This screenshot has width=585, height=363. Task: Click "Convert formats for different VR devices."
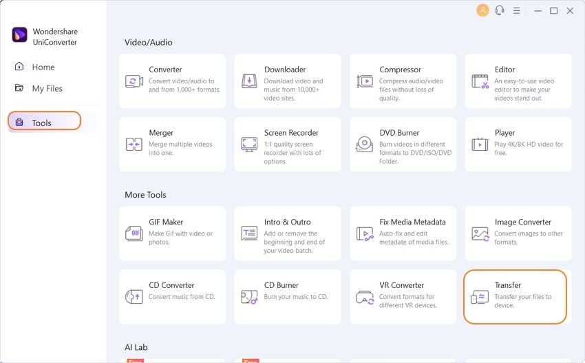(x=408, y=300)
